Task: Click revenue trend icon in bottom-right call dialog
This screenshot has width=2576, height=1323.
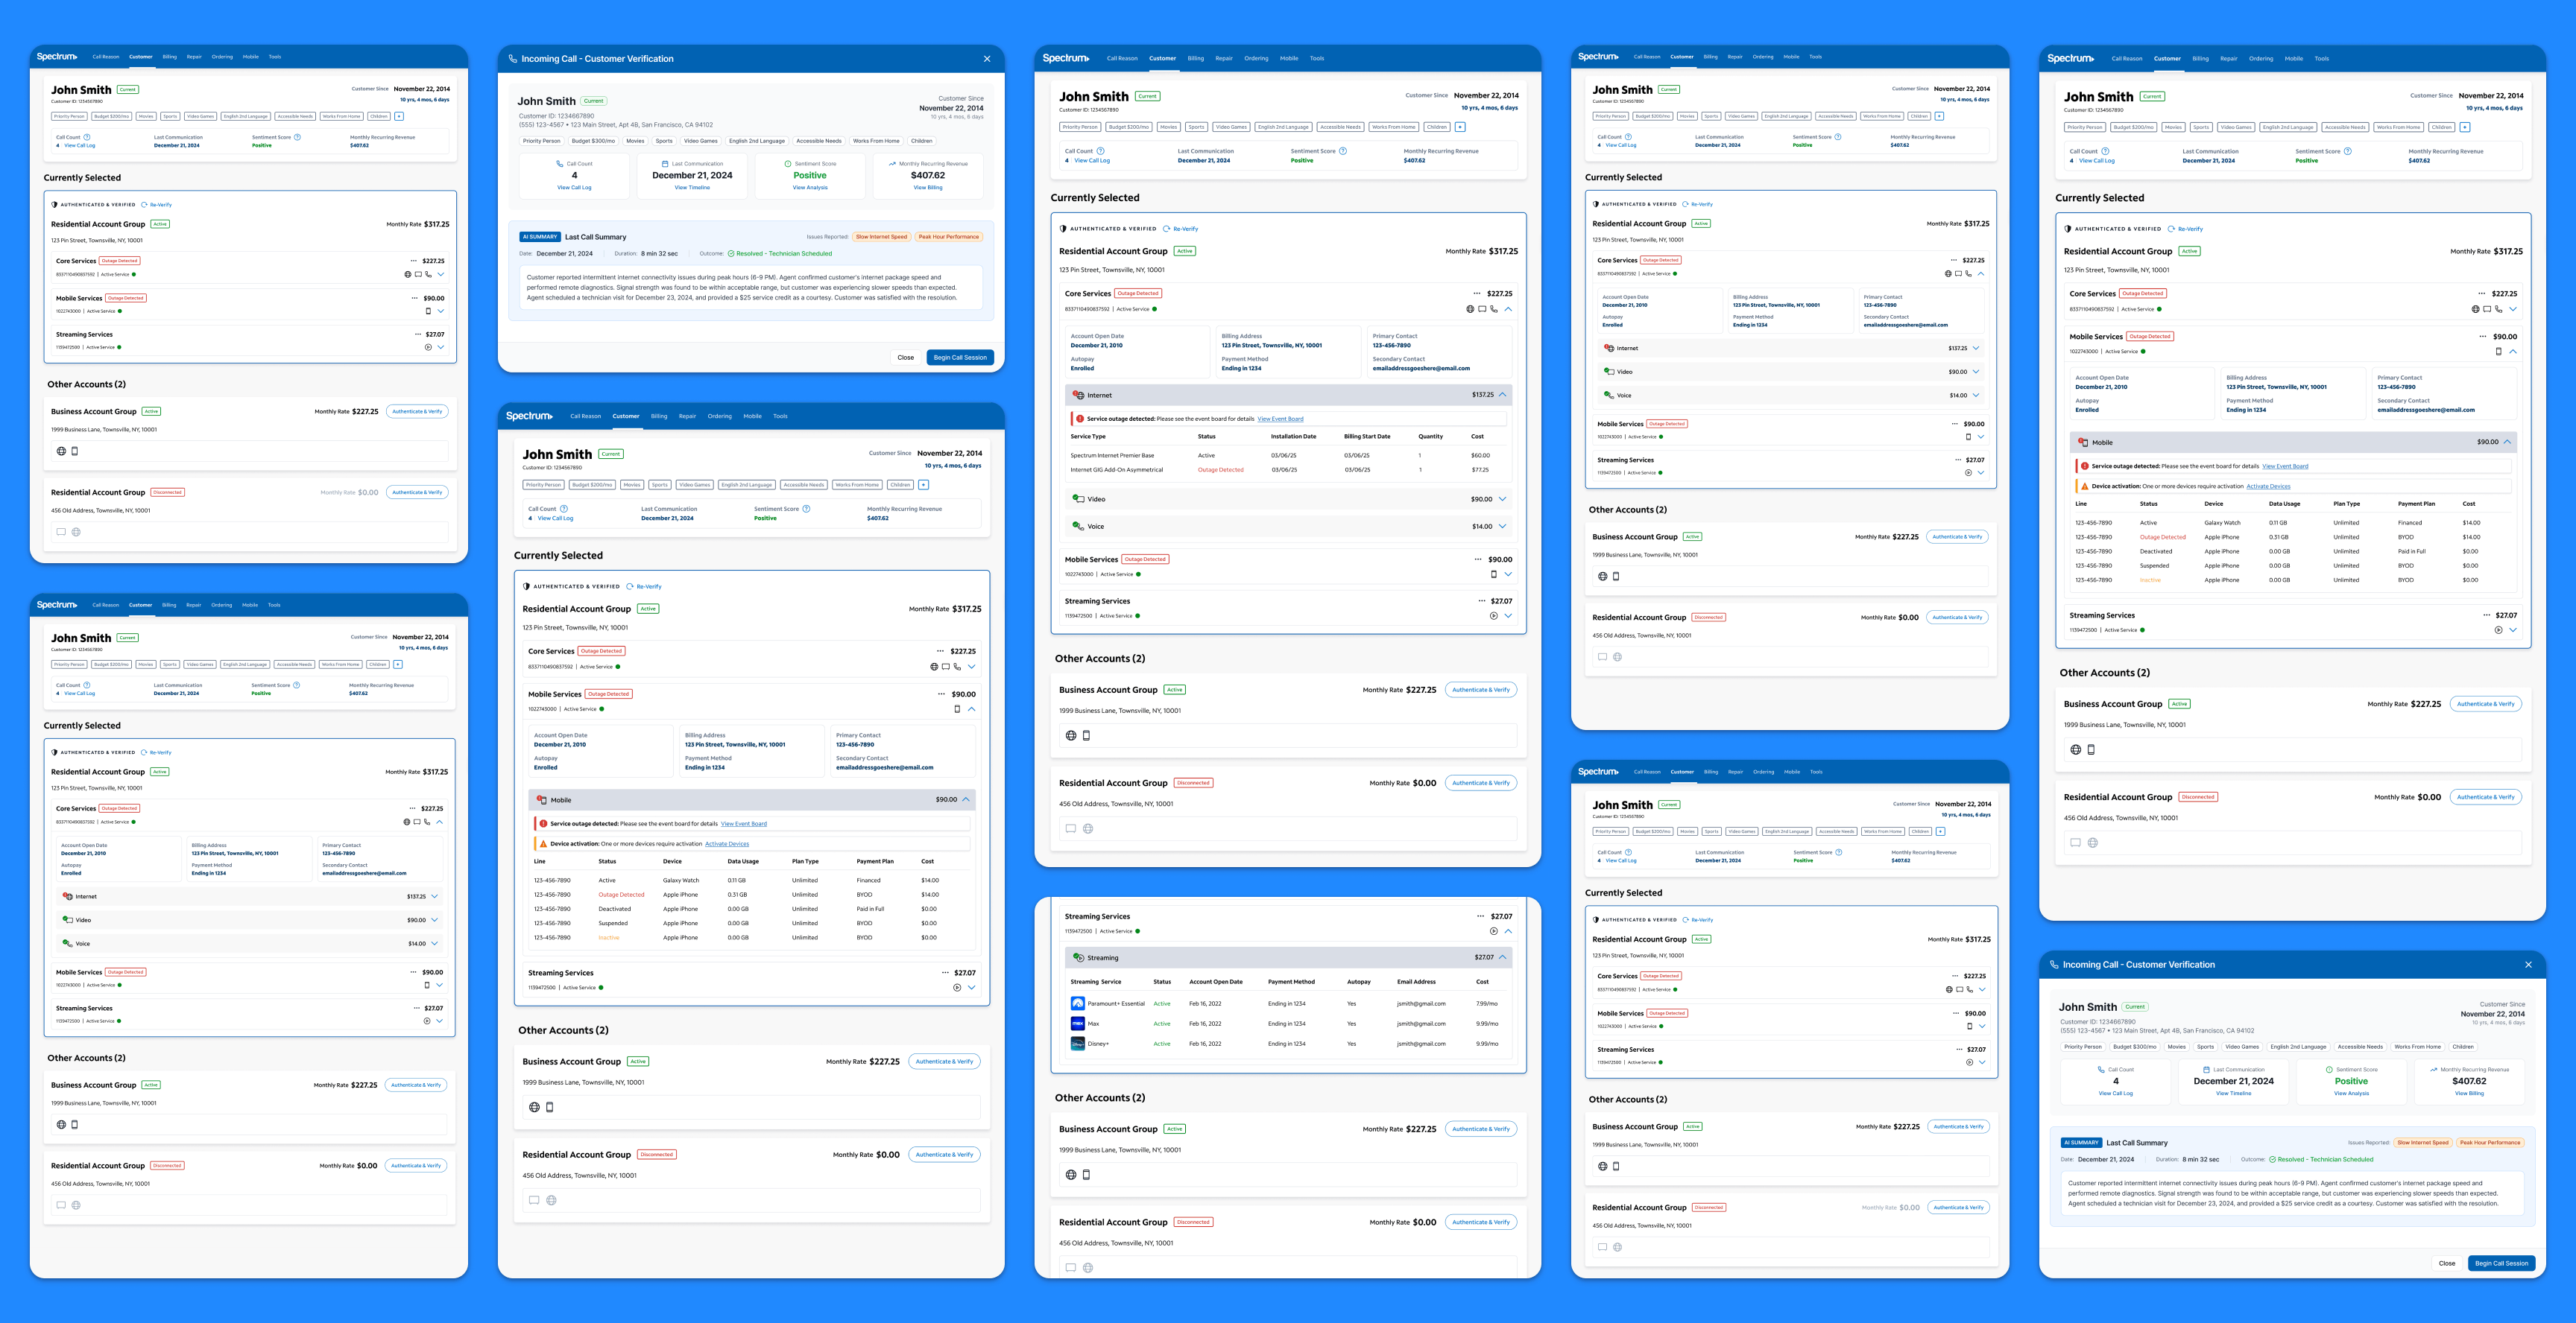Action: (2433, 1069)
